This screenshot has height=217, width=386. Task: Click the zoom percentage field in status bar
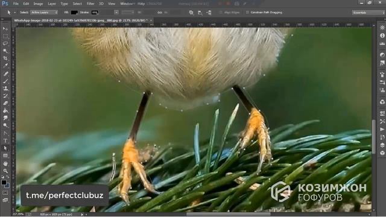[19, 215]
